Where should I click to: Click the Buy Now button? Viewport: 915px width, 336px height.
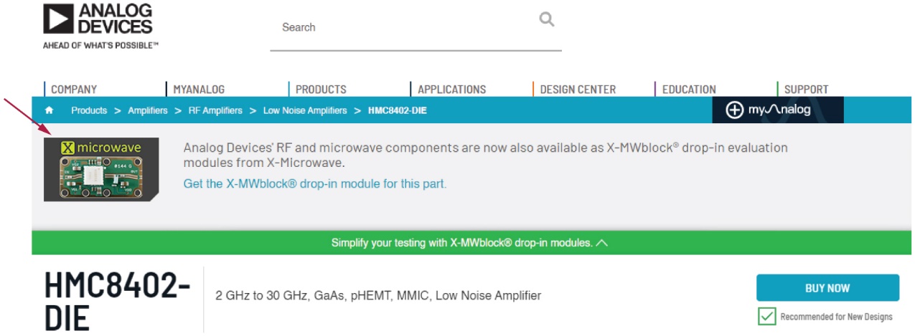coord(827,288)
